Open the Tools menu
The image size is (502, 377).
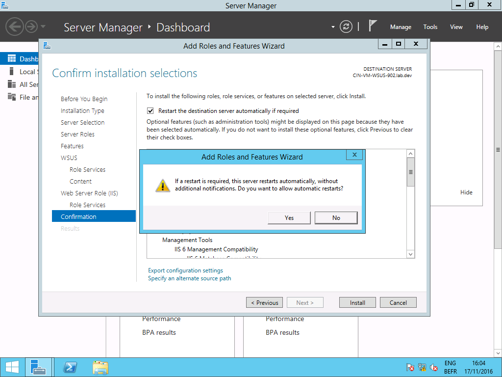(x=430, y=27)
